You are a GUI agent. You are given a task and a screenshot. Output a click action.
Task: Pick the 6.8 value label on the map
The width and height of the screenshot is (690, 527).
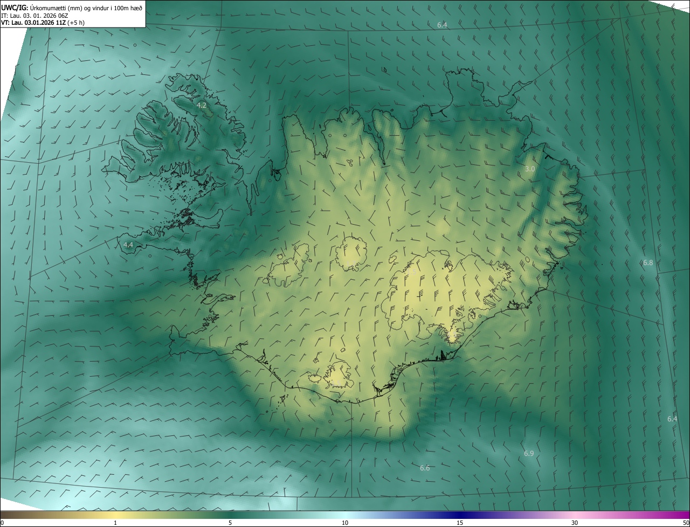pos(648,262)
